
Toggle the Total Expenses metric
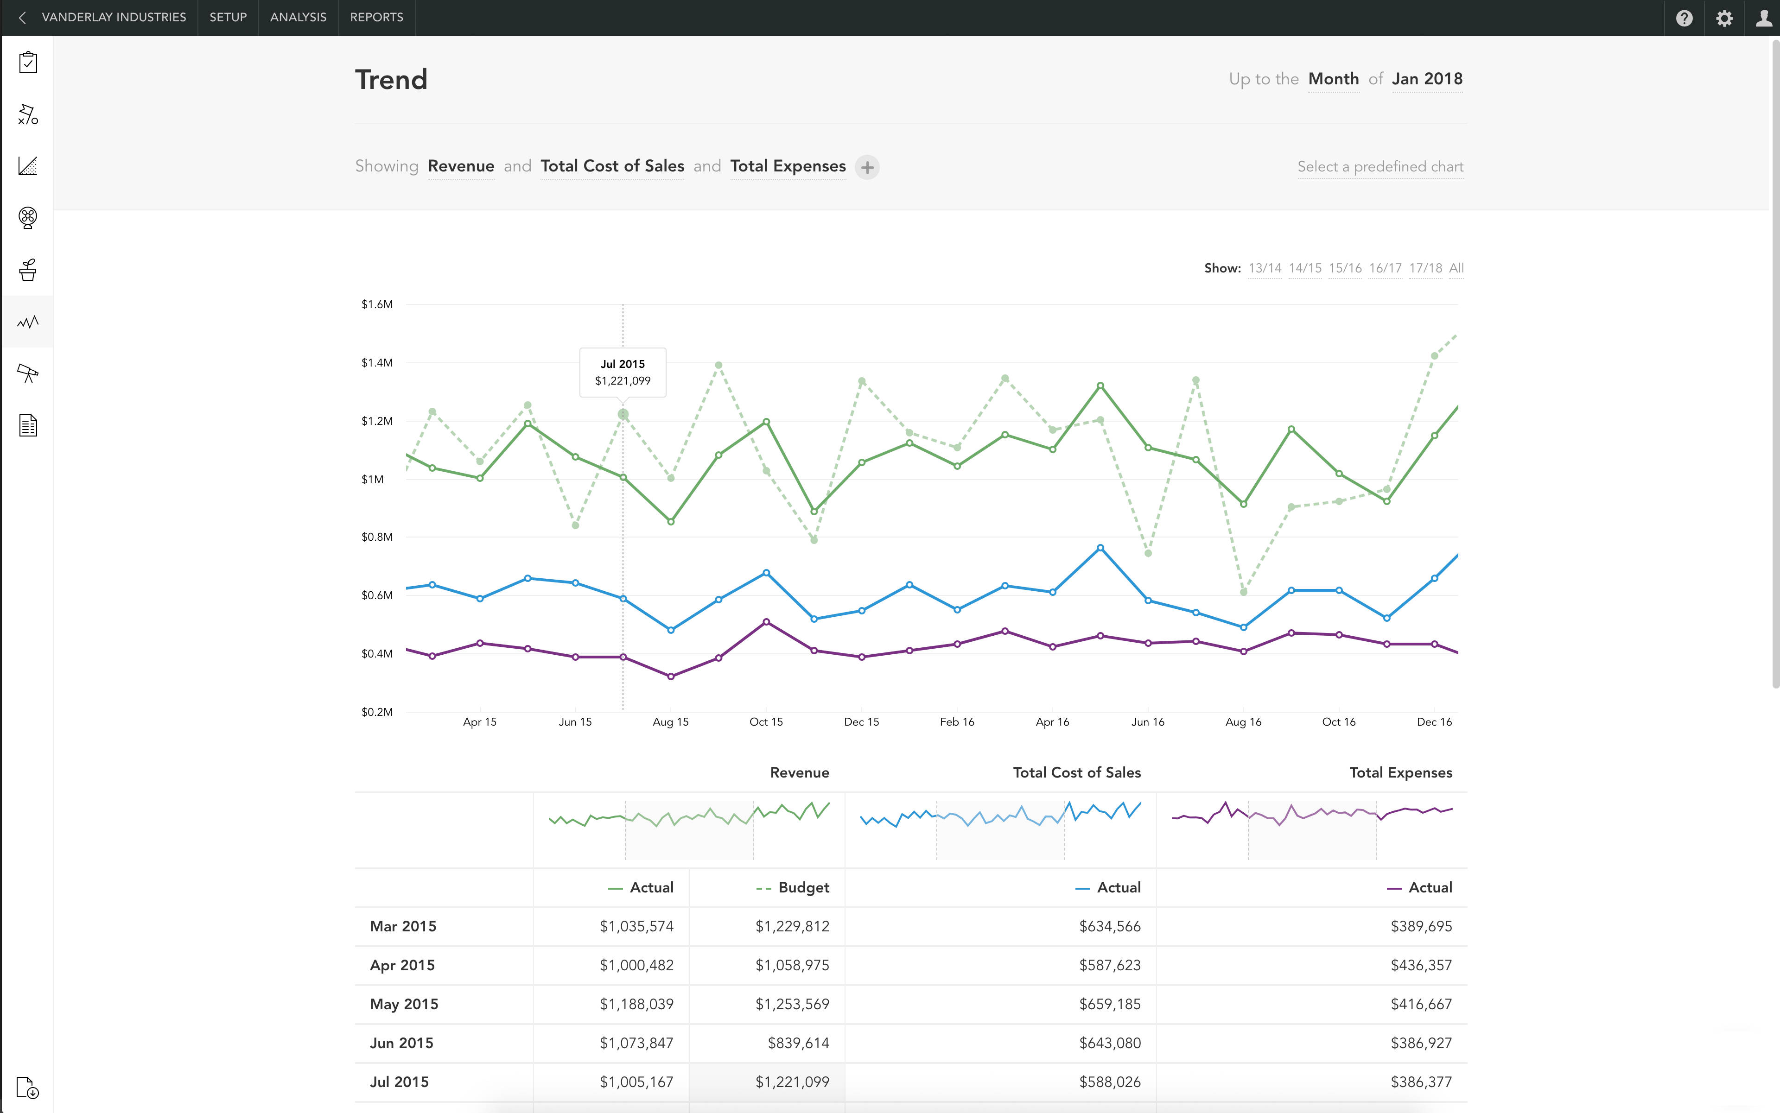tap(787, 166)
